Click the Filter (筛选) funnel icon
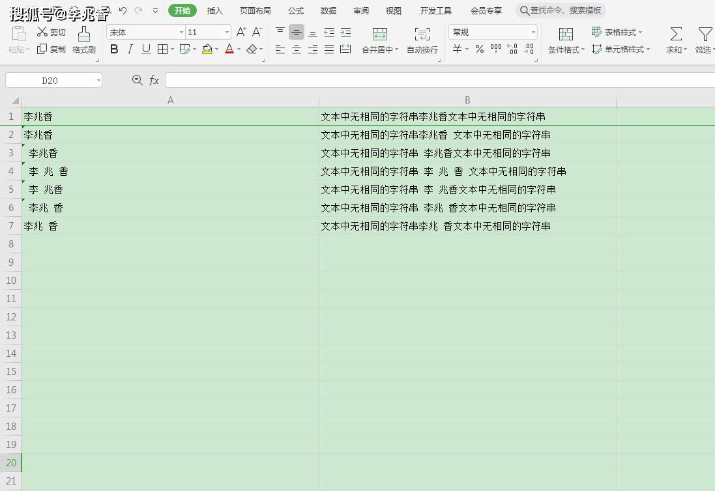 pyautogui.click(x=705, y=34)
